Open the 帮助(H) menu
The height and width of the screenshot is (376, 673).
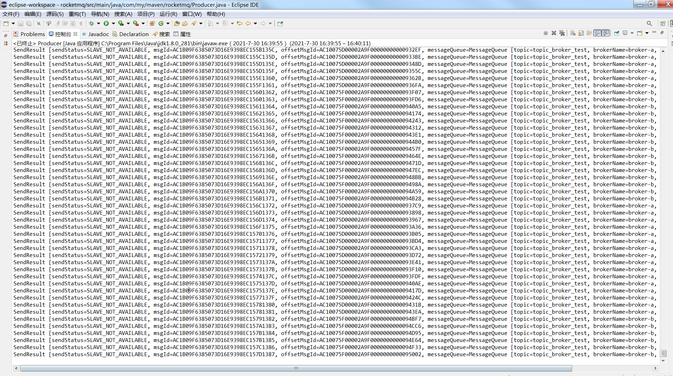(216, 14)
